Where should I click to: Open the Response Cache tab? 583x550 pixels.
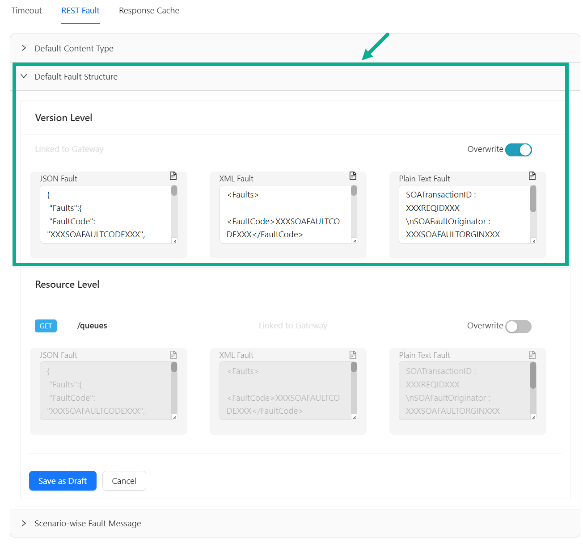pos(149,11)
